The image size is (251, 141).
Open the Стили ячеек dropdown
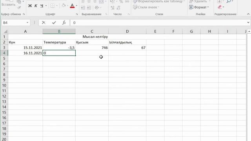tap(146, 7)
